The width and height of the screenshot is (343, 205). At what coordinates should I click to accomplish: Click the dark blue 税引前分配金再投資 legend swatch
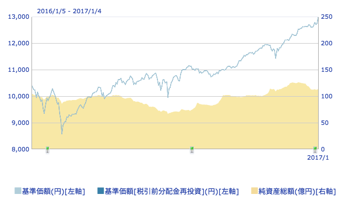coord(101,191)
